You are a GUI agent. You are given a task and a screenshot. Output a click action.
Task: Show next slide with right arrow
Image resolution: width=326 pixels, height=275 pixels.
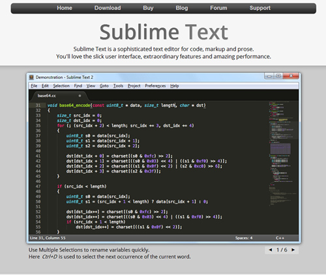[293, 250]
